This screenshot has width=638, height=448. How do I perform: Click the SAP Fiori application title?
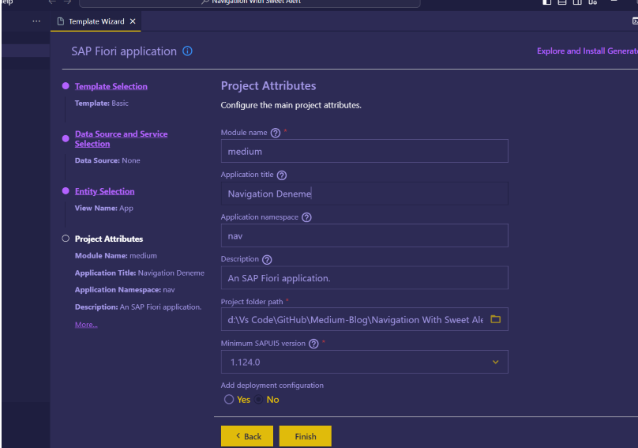coord(124,51)
